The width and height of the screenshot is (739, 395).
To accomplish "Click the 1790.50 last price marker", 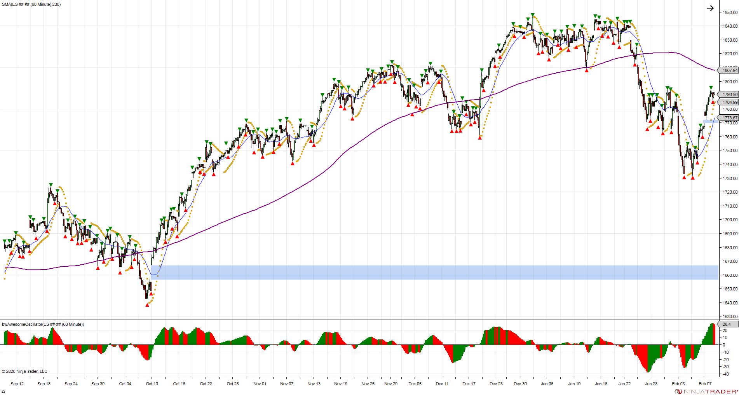I will (x=728, y=94).
